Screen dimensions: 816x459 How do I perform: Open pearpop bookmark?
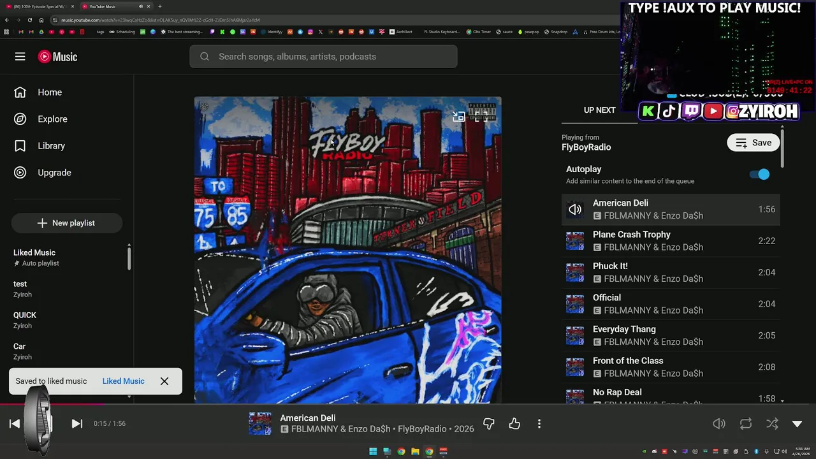[x=528, y=32]
